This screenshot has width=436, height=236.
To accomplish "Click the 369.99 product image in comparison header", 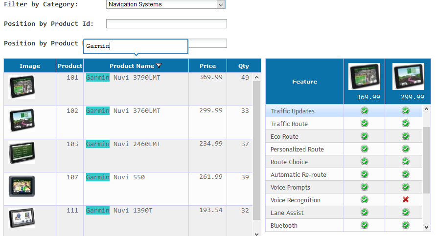I will point(364,76).
